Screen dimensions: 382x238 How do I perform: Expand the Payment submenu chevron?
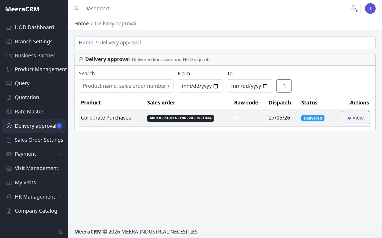pos(60,154)
